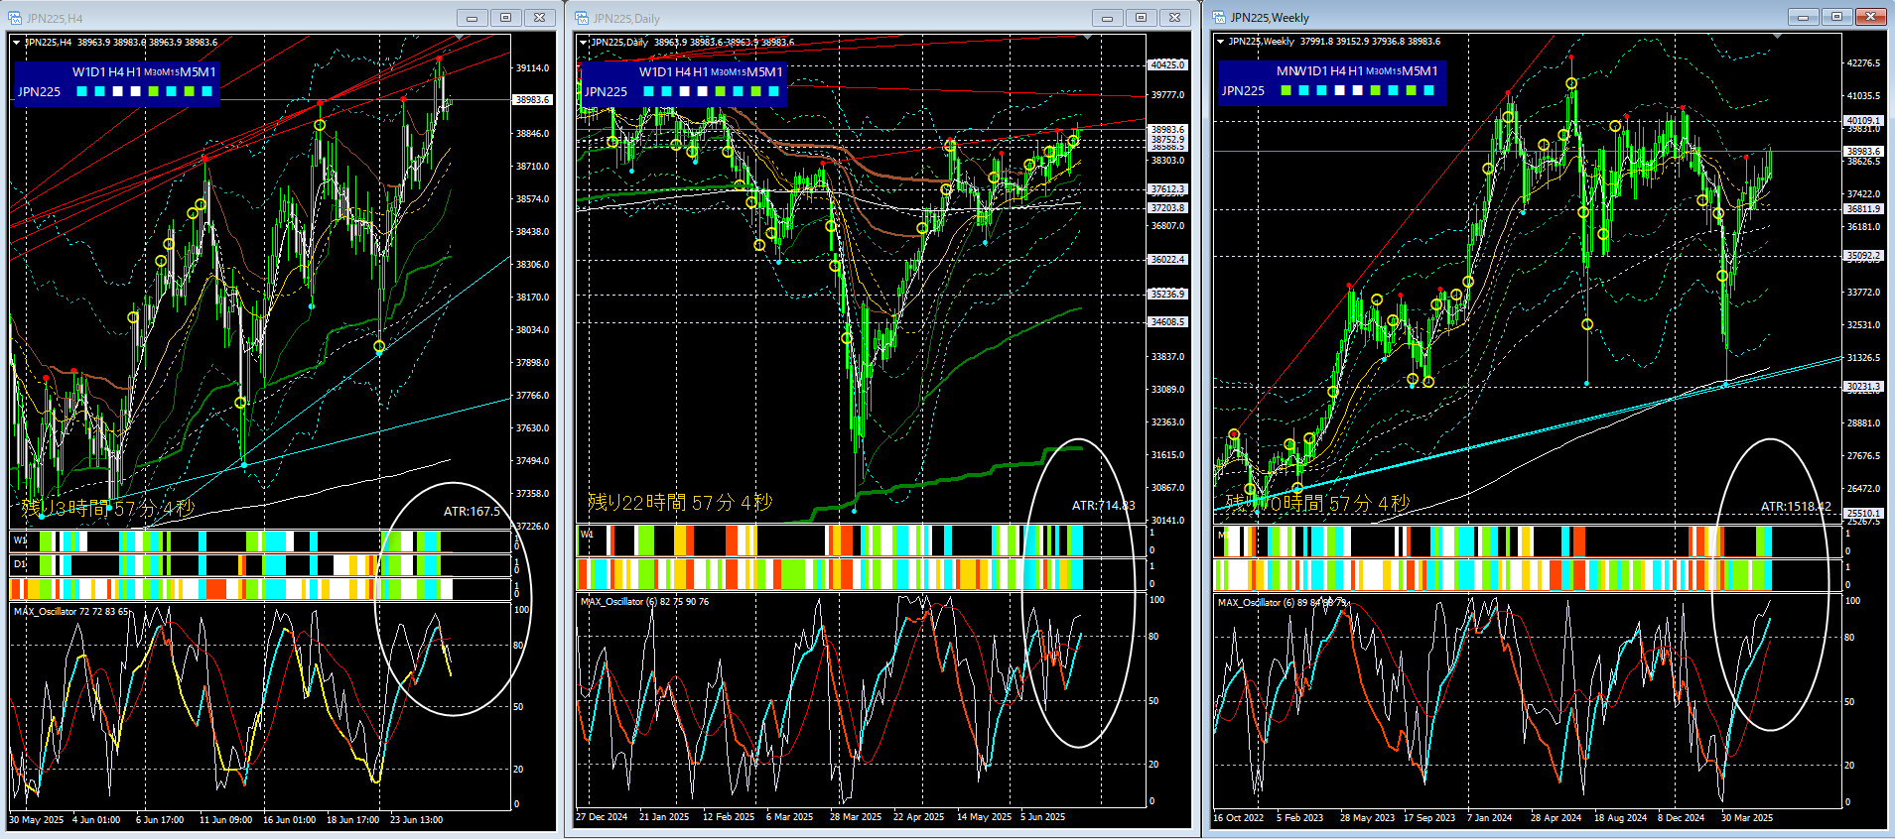The width and height of the screenshot is (1895, 840).
Task: Minimize the JPN225,Daily chart window
Action: (1108, 18)
